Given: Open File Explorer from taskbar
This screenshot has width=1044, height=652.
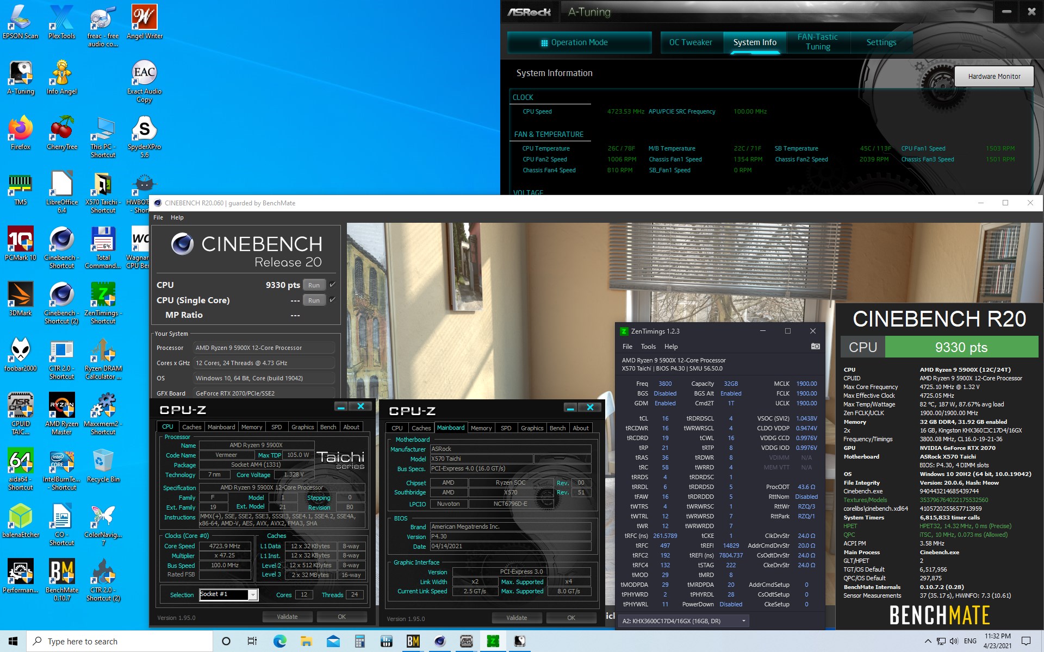Looking at the screenshot, I should pos(307,641).
